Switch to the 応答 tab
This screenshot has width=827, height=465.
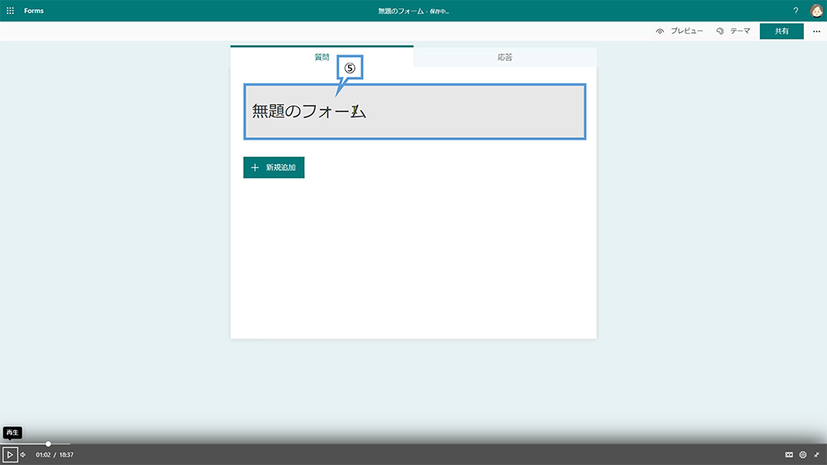coord(504,58)
